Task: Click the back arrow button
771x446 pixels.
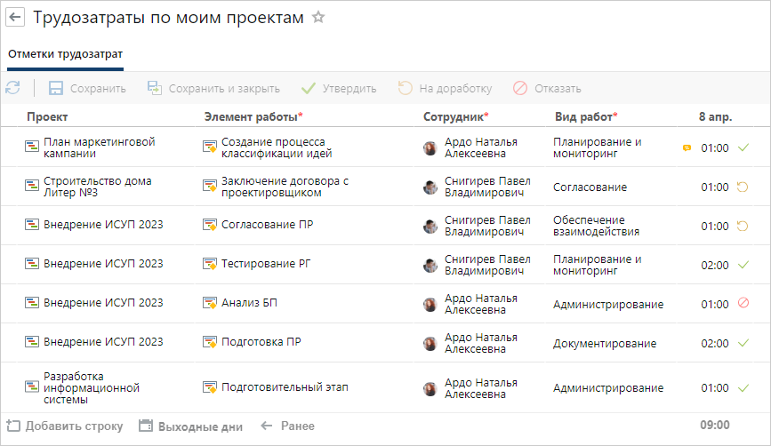Action: (15, 18)
